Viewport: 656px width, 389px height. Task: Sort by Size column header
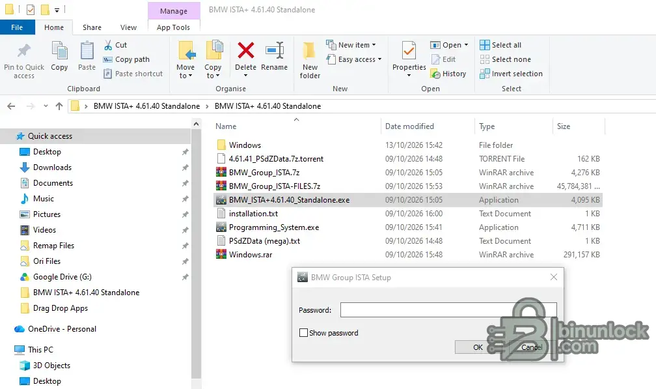(563, 126)
